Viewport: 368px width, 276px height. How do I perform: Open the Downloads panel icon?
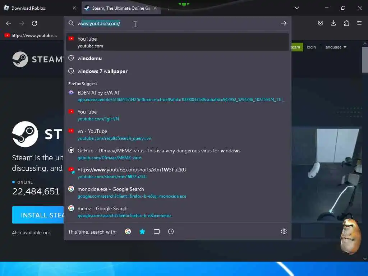(333, 23)
